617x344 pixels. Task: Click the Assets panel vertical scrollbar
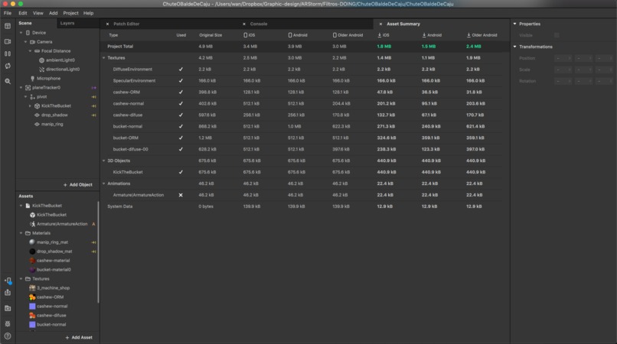(x=98, y=252)
